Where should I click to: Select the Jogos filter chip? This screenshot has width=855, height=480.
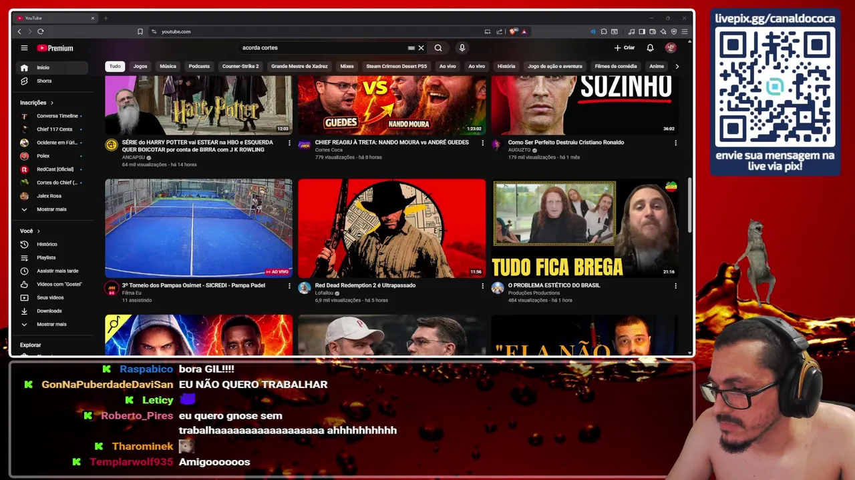pos(140,66)
